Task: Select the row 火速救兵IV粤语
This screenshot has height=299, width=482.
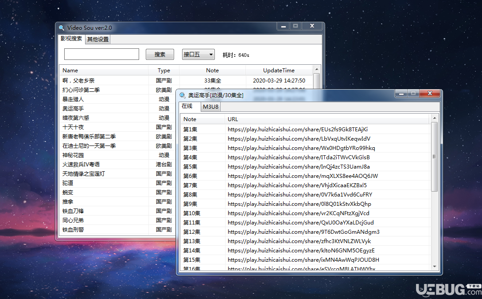Action: coord(118,165)
